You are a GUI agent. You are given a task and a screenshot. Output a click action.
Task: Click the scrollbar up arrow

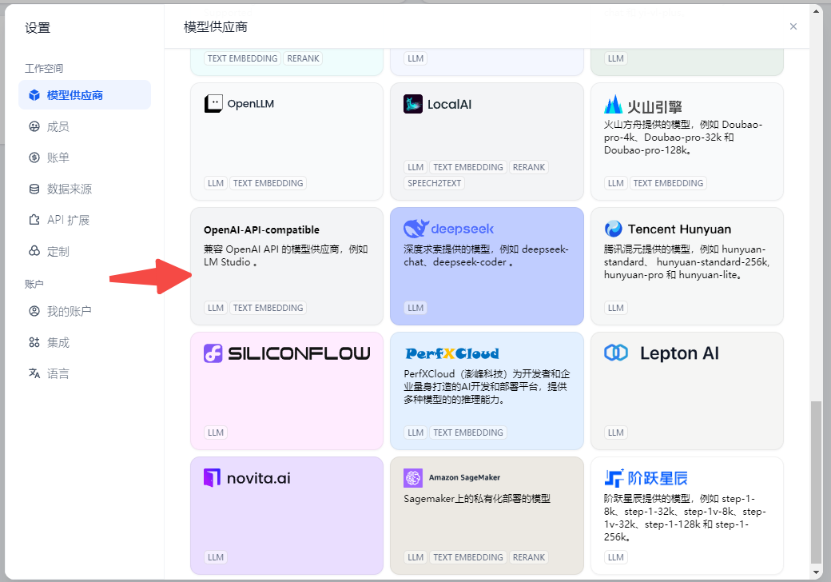pyautogui.click(x=816, y=10)
